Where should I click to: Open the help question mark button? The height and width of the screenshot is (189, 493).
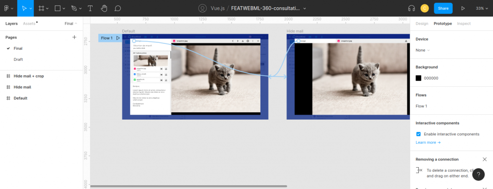point(479,175)
